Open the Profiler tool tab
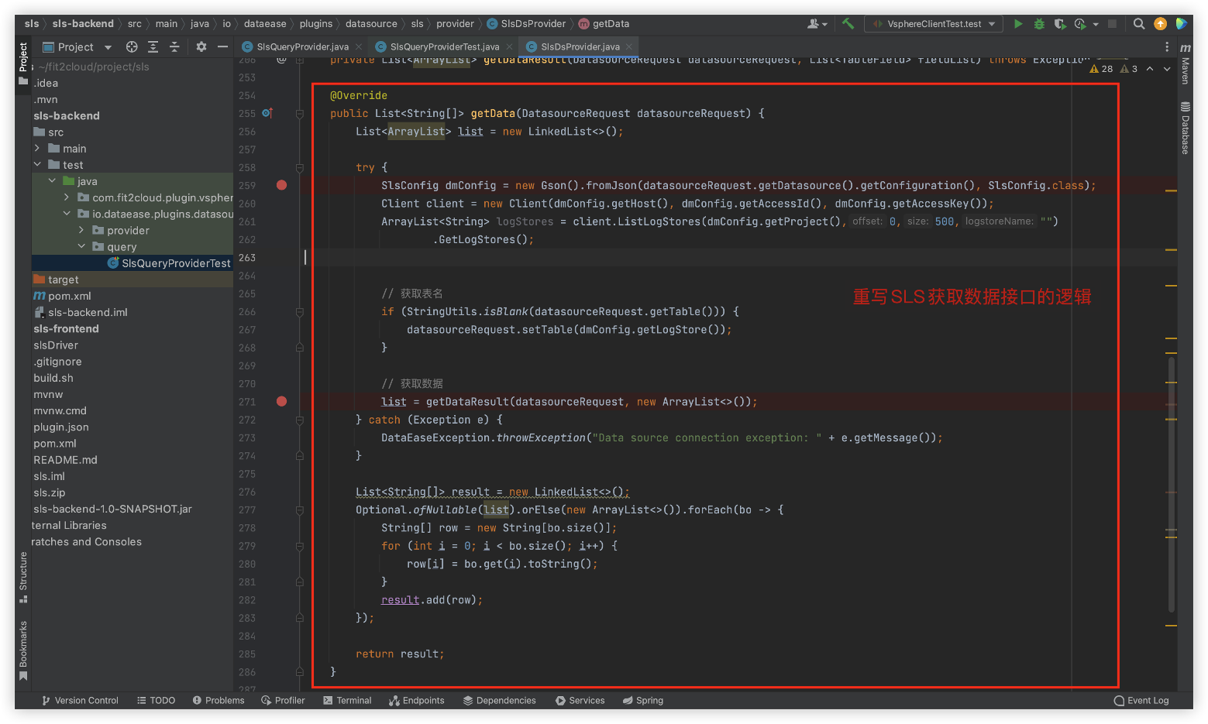Screen dimensions: 1208x724 [x=283, y=701]
